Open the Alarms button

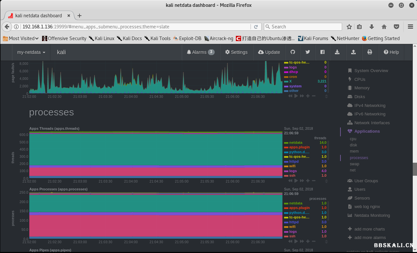[200, 52]
